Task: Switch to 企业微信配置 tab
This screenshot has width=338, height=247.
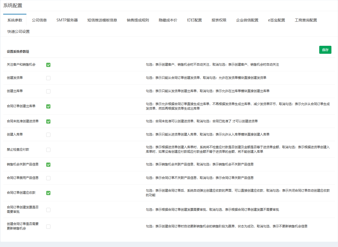Action: coord(247,20)
